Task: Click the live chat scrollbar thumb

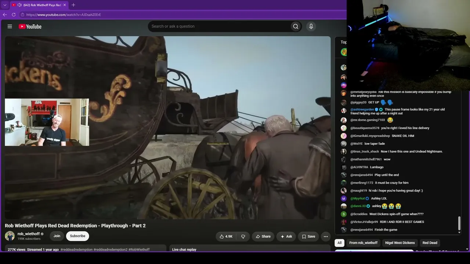Action: [459, 223]
